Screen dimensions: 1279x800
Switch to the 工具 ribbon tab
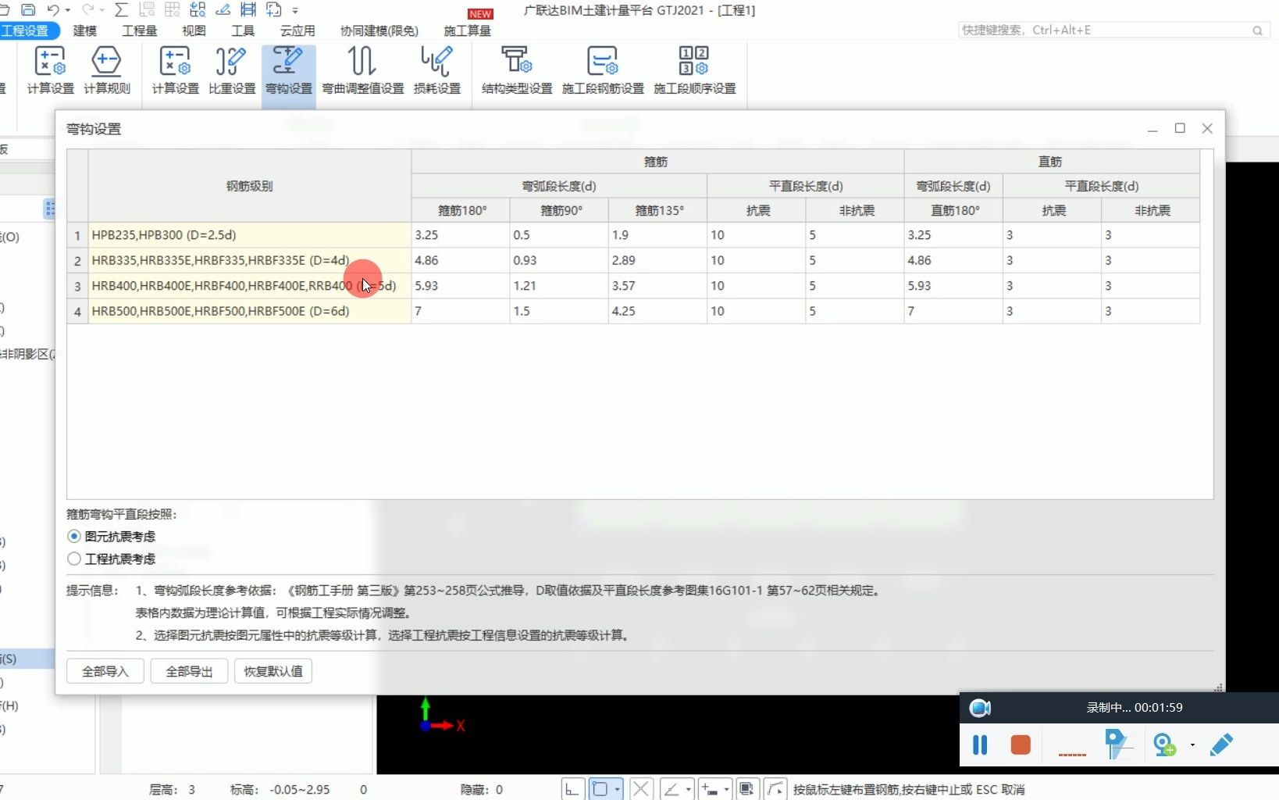tap(243, 30)
